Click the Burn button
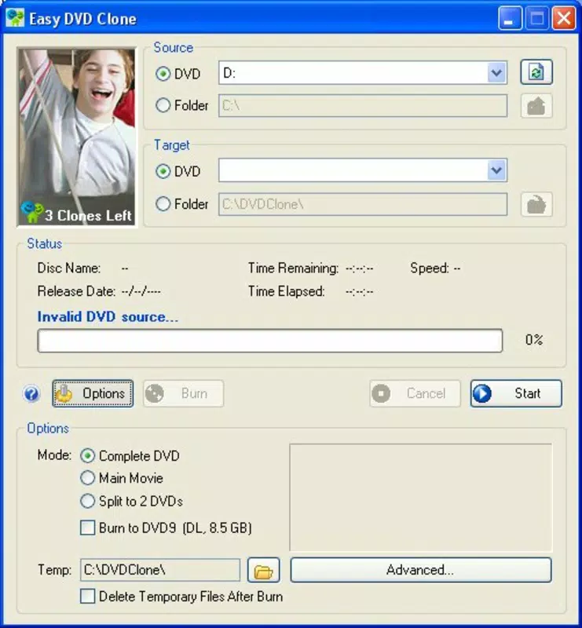 (183, 393)
